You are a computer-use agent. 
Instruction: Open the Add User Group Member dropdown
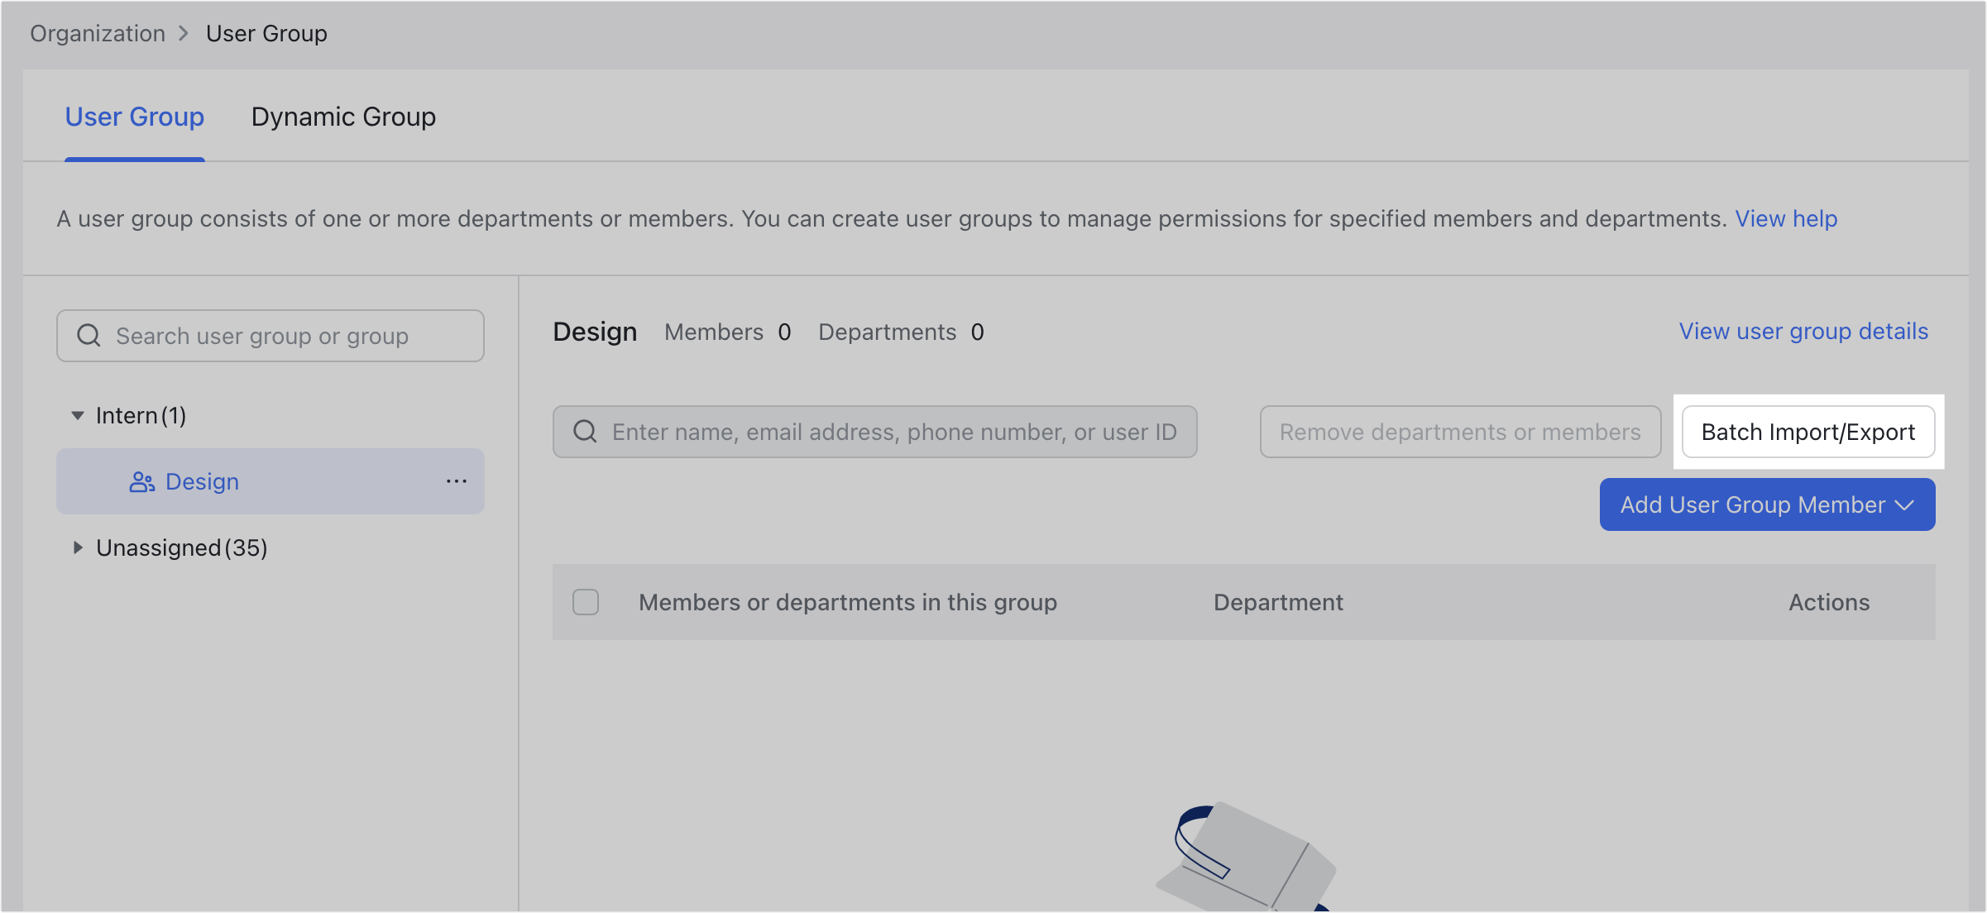[x=1766, y=504]
